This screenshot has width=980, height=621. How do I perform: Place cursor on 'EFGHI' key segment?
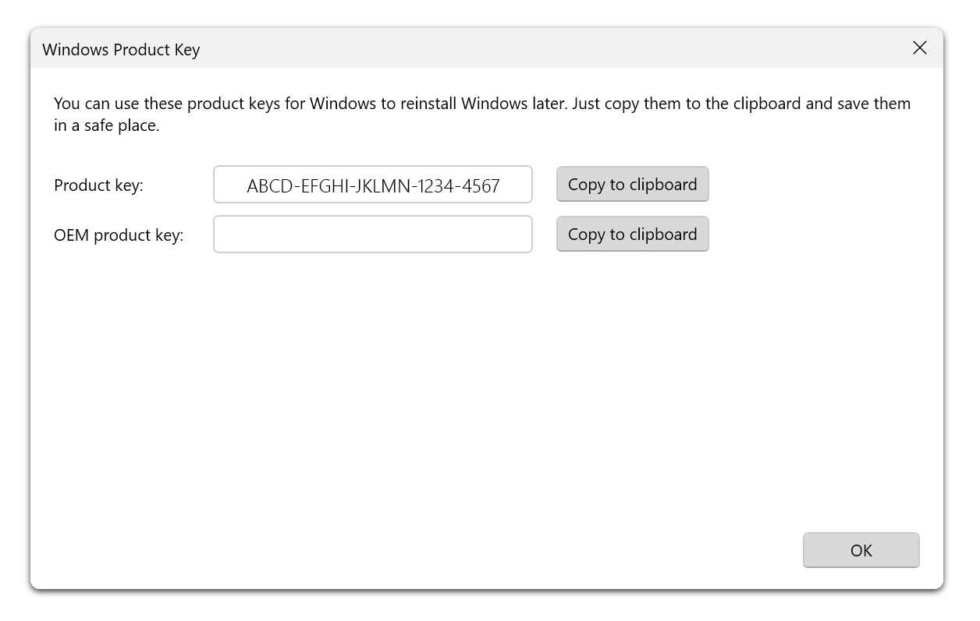click(x=321, y=186)
